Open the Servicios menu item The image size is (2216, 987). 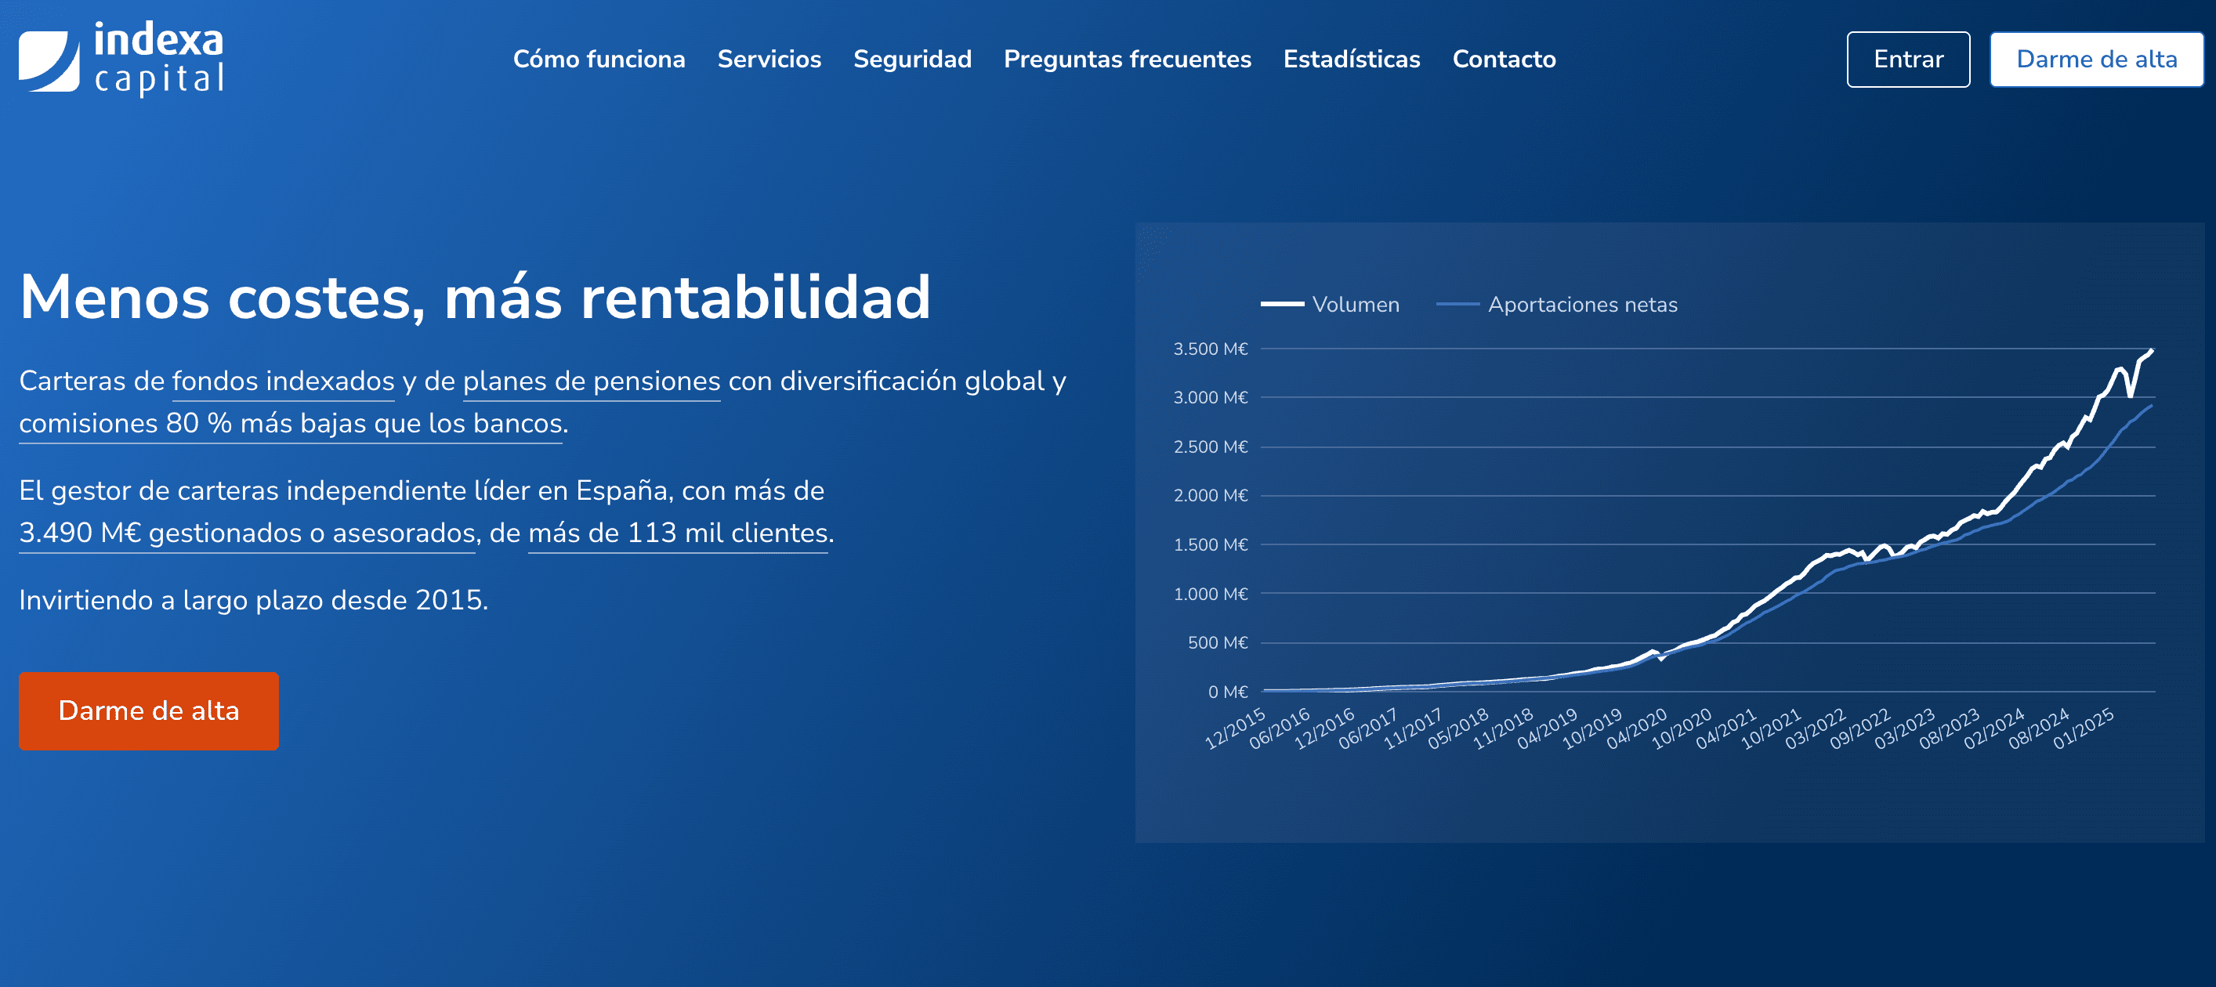(x=769, y=60)
